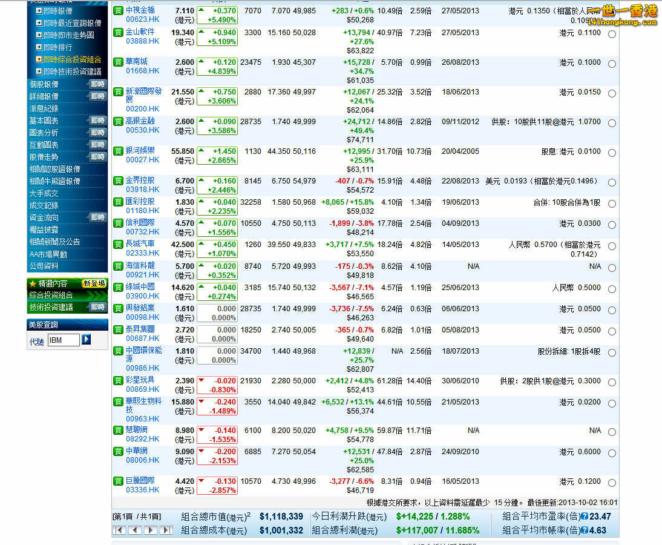The width and height of the screenshot is (662, 545).
Task: Click the buy icon beside 金界控股
Action: (118, 181)
